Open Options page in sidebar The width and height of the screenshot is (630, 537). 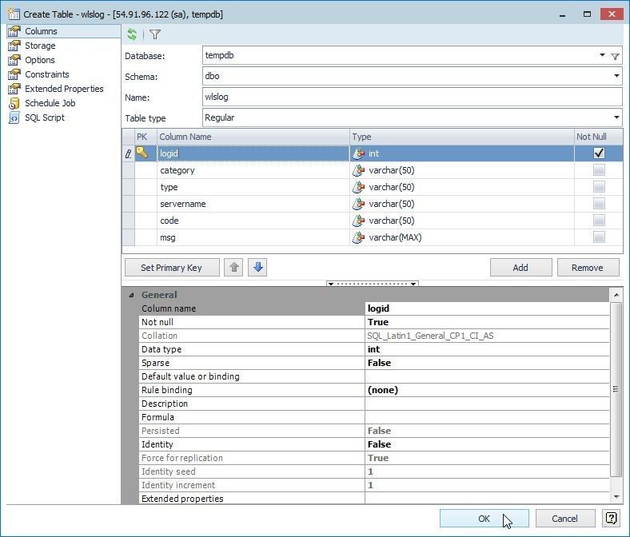point(40,60)
